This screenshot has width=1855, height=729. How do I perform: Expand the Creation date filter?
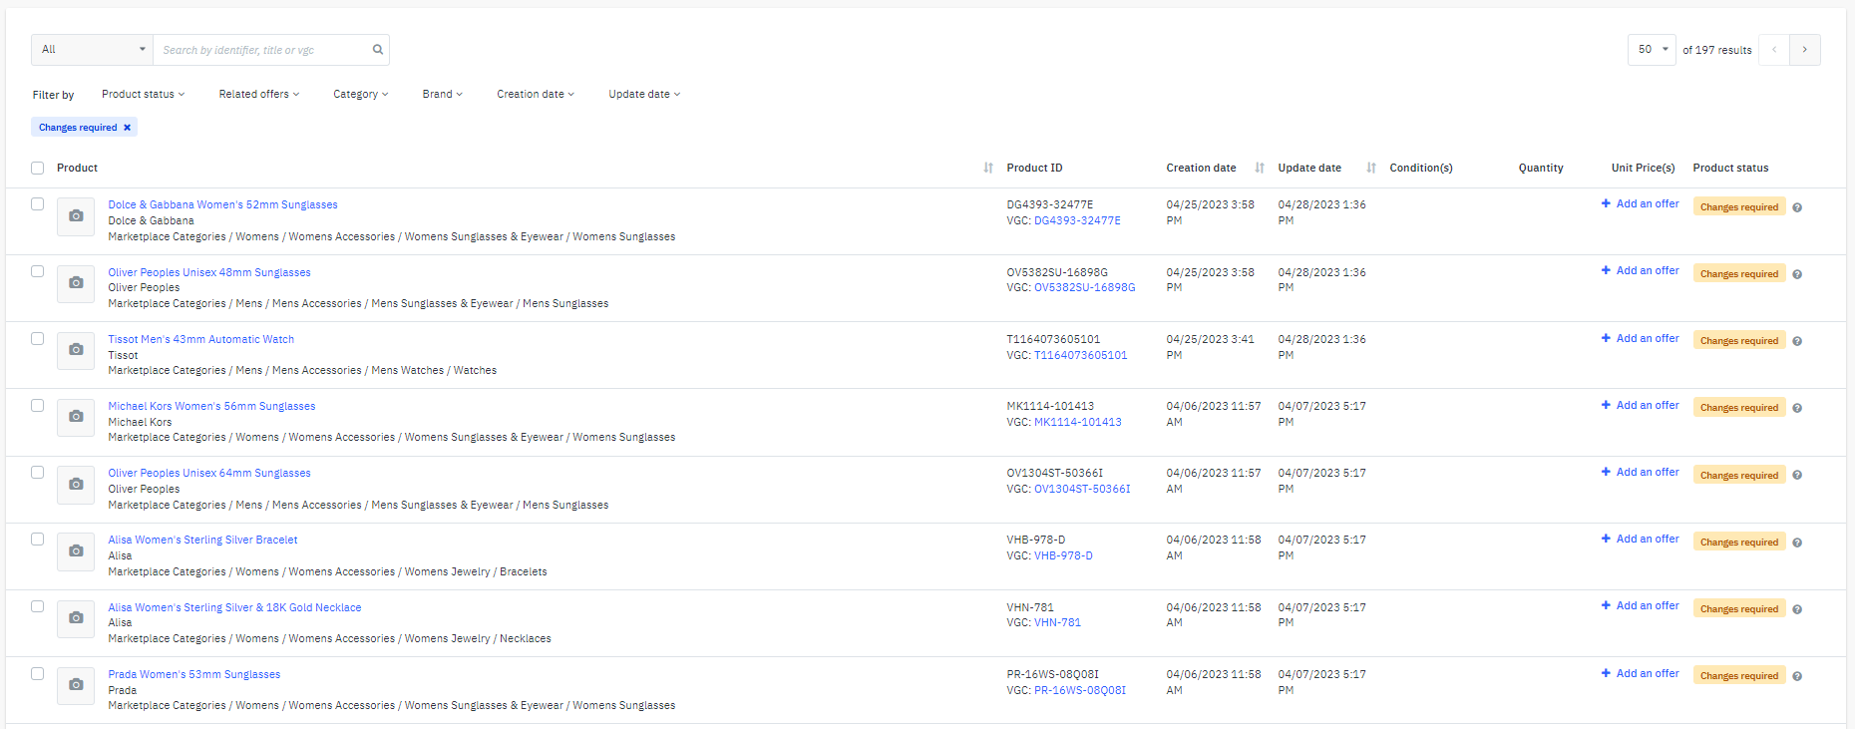536,94
